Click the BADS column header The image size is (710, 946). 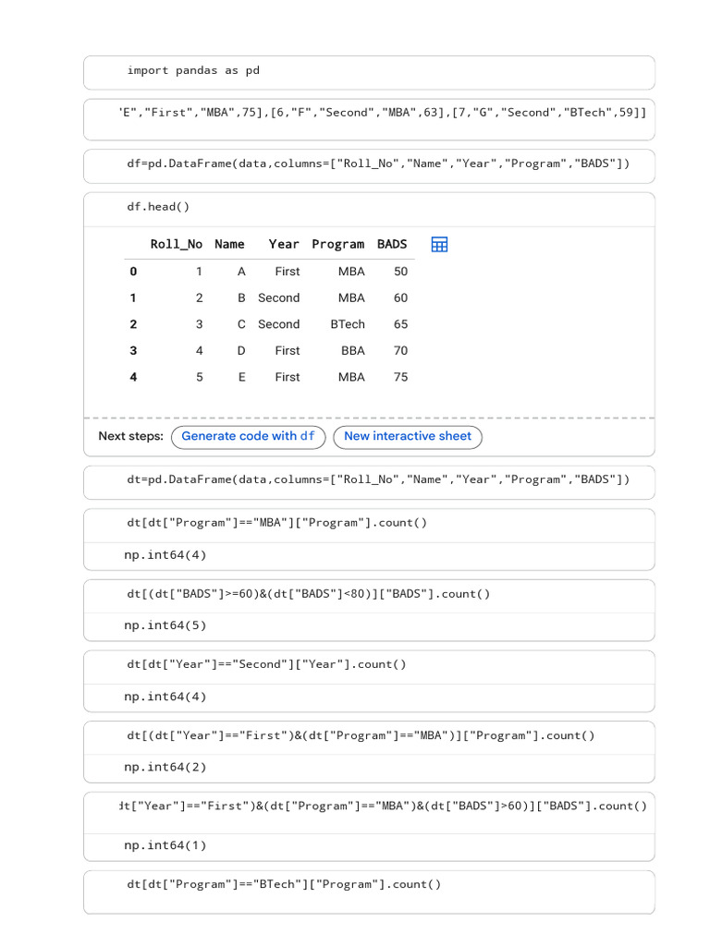click(x=392, y=244)
